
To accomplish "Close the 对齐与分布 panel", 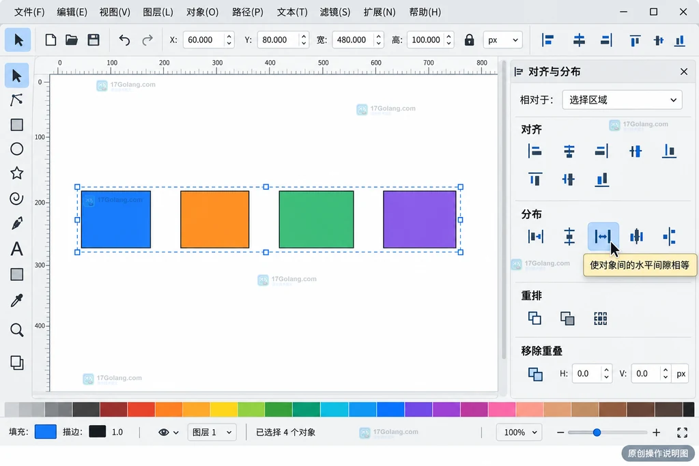I will click(x=684, y=72).
